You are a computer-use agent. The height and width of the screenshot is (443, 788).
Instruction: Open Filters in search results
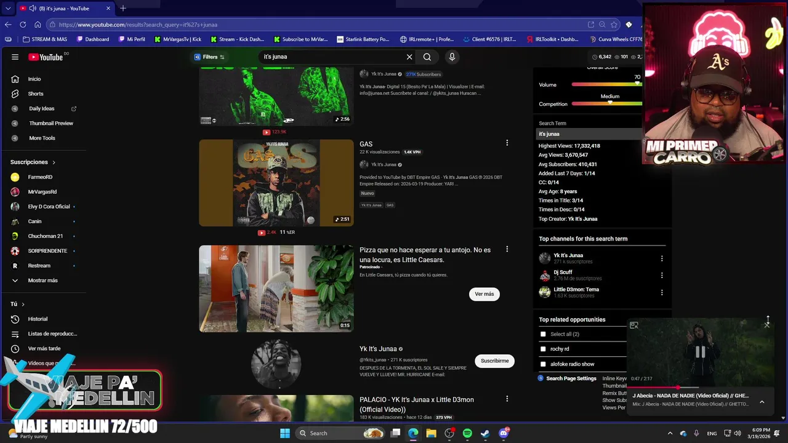[209, 57]
